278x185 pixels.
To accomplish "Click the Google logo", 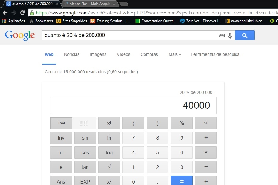I will point(20,35).
